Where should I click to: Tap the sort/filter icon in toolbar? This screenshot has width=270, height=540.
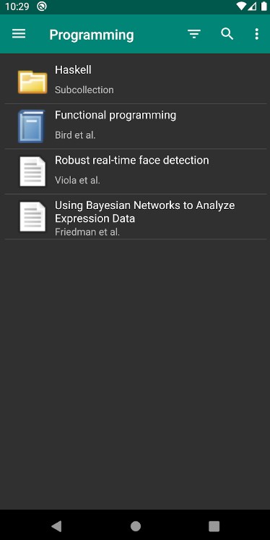194,34
